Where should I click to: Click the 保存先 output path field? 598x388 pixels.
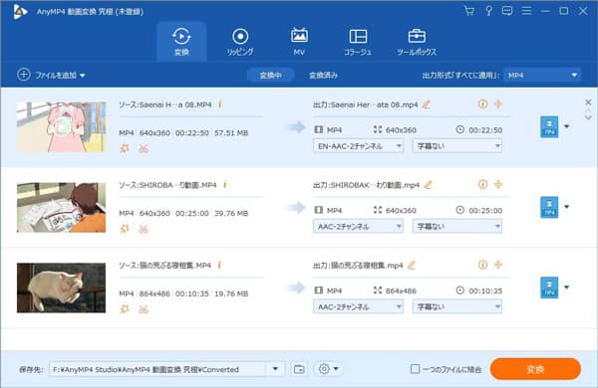point(157,369)
